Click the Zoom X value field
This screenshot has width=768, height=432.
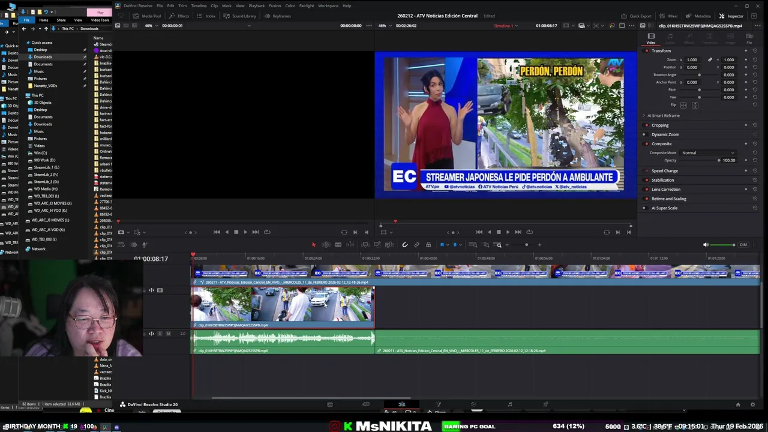coord(692,60)
